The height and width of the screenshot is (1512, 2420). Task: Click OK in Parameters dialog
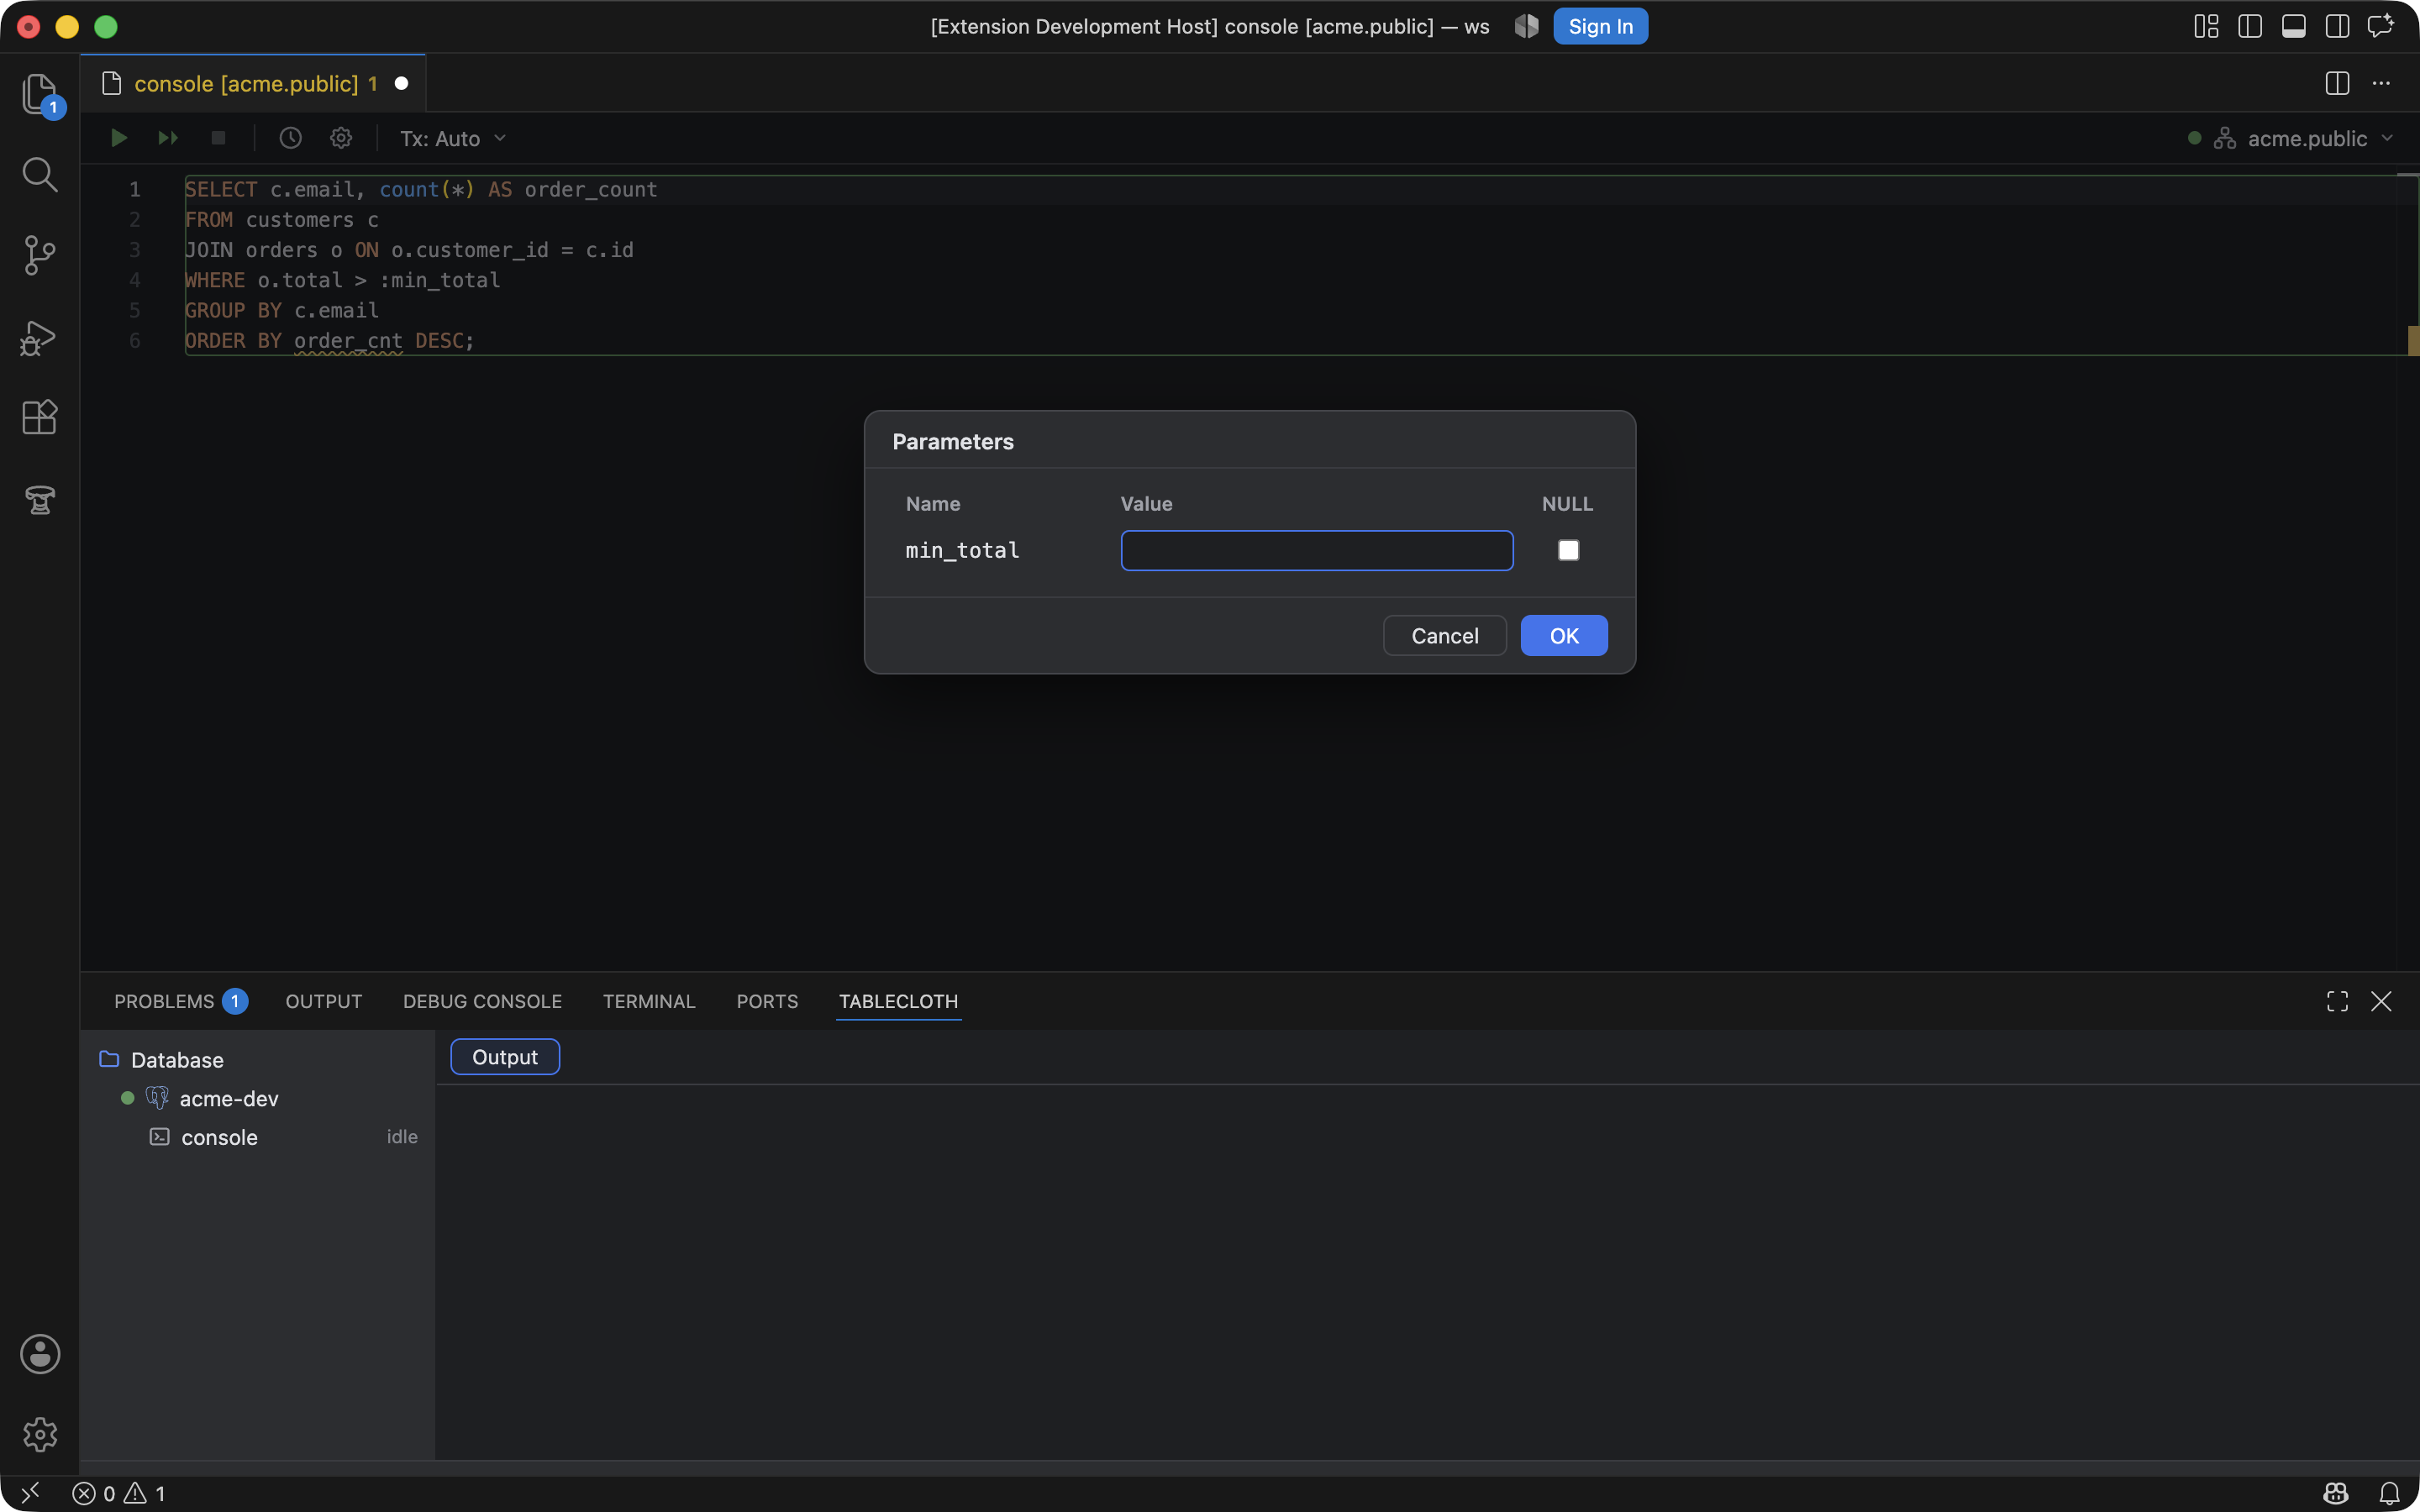tap(1564, 636)
